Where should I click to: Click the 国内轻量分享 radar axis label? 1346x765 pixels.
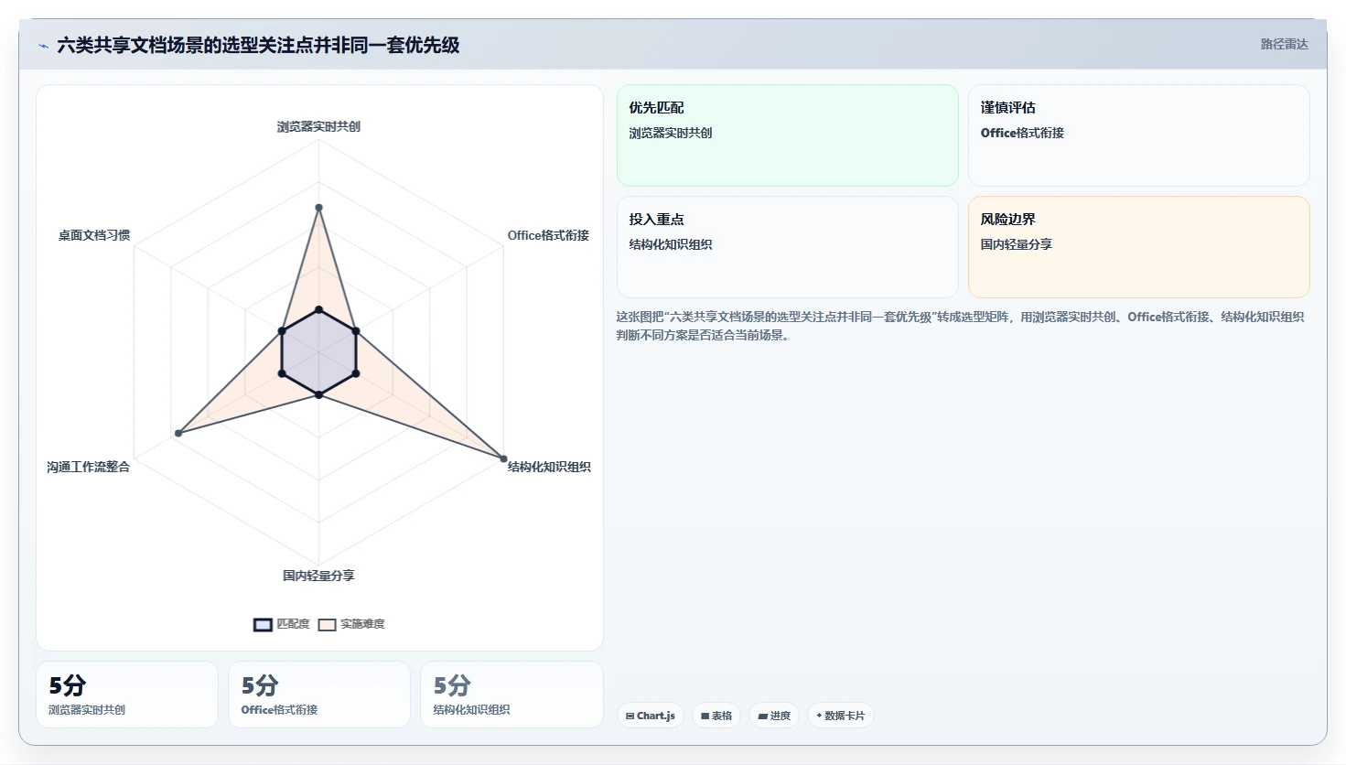(x=318, y=576)
